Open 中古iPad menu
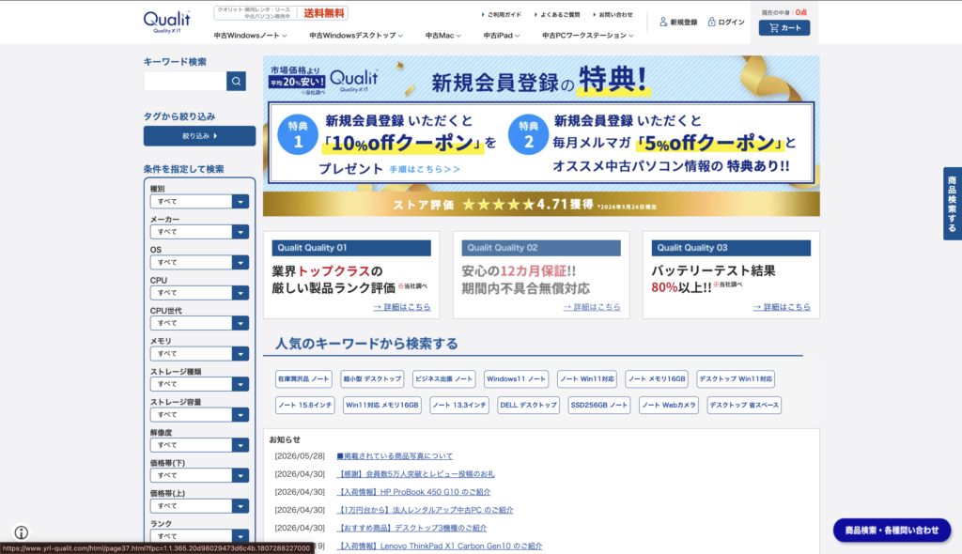 (x=502, y=36)
